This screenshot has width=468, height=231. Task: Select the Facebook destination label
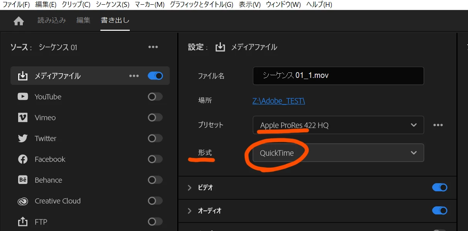pos(50,159)
